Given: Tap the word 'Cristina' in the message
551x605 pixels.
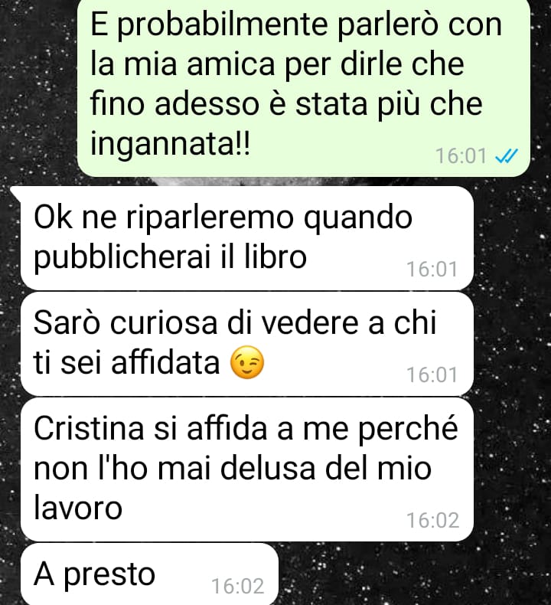Looking at the screenshot, I should (x=89, y=428).
